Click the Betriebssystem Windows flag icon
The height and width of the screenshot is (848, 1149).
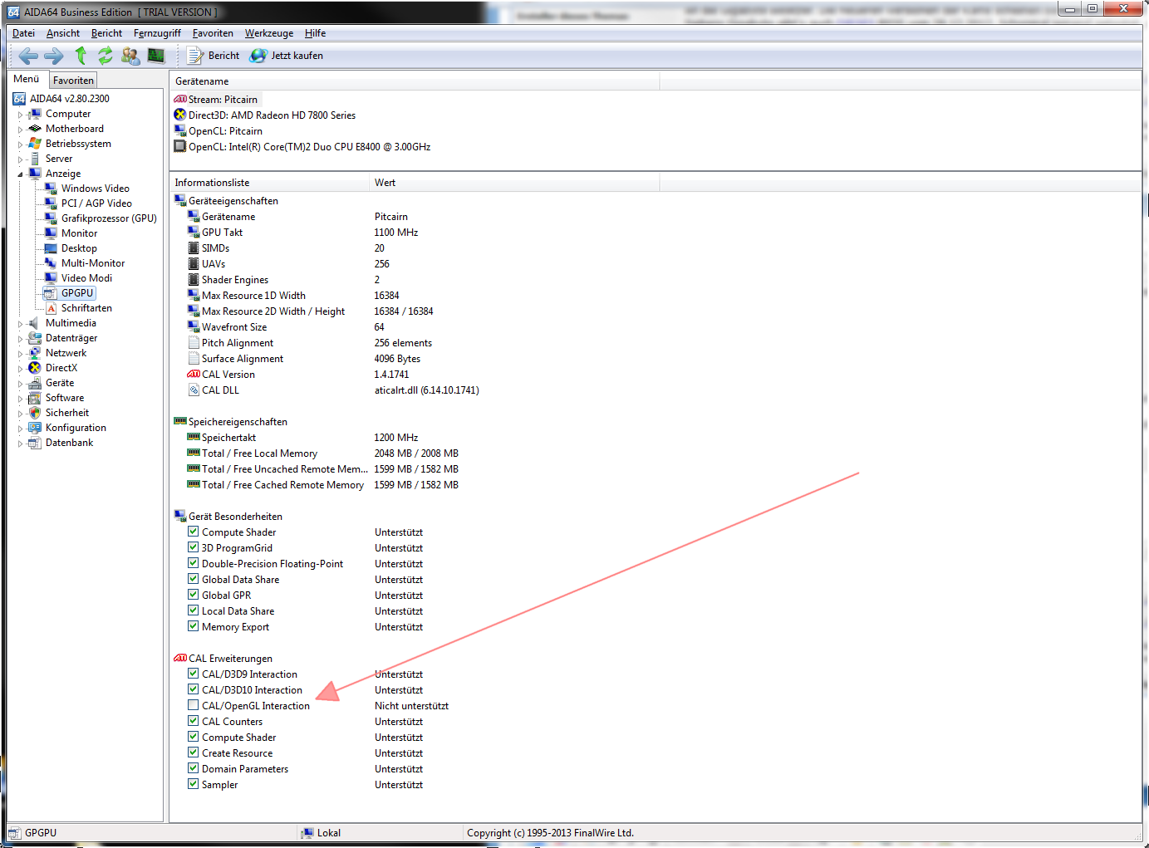pyautogui.click(x=35, y=144)
